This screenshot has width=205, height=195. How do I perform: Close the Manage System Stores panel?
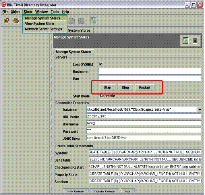[x=195, y=41]
